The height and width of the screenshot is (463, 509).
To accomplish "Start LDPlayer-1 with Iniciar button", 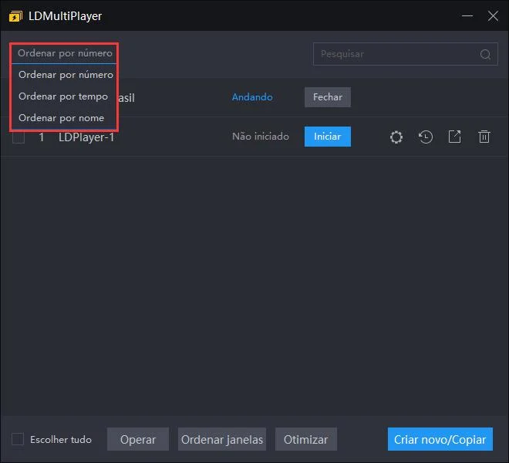I will (328, 137).
